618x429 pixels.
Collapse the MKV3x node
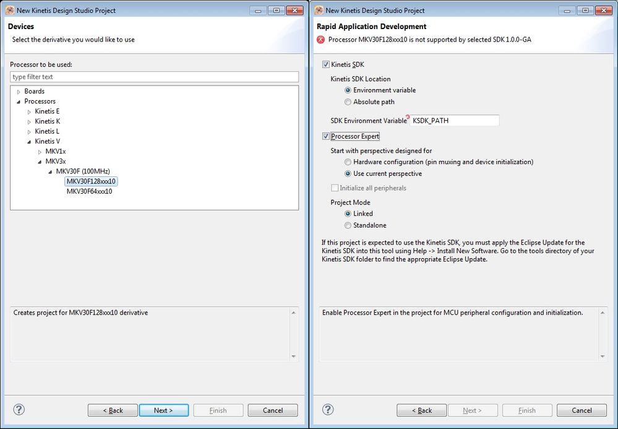[40, 162]
